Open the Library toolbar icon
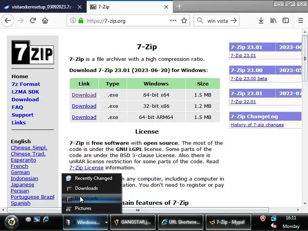 tap(273, 20)
